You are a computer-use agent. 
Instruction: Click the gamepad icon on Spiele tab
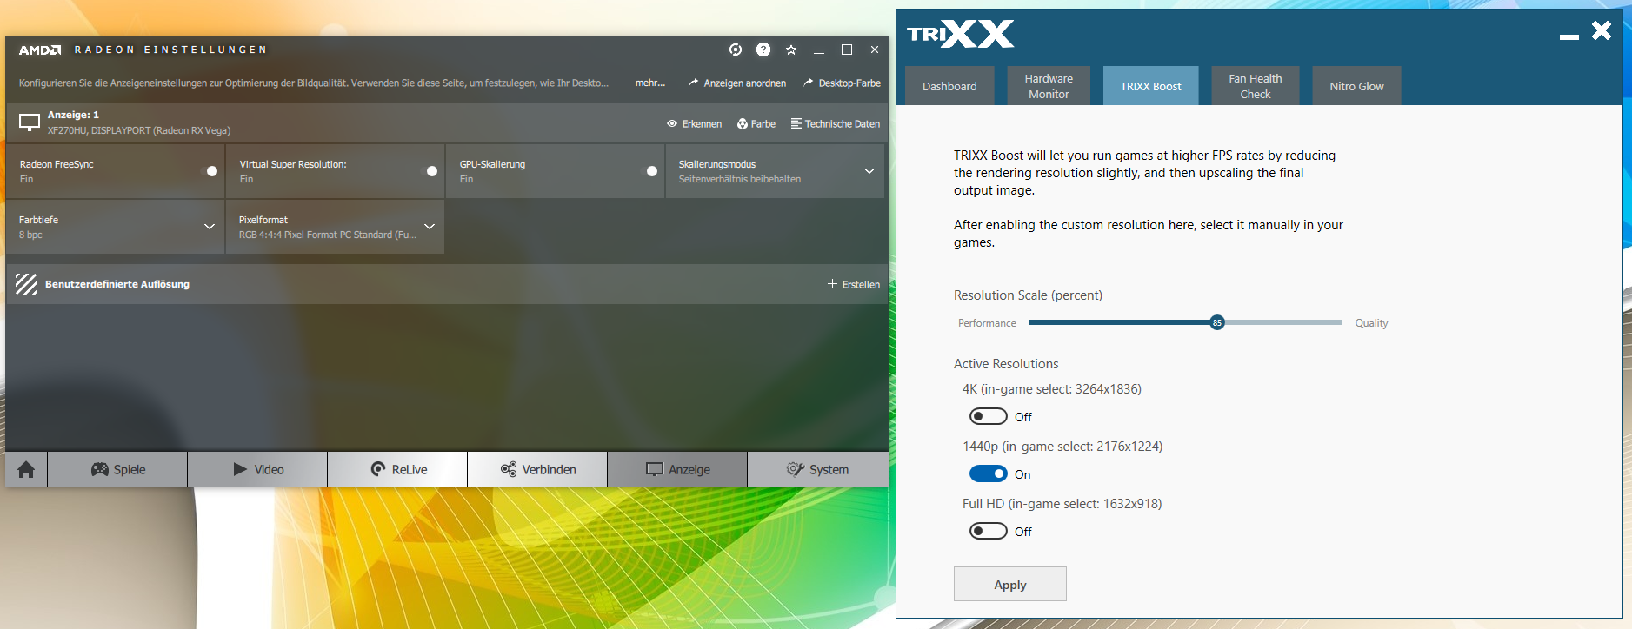(x=100, y=469)
